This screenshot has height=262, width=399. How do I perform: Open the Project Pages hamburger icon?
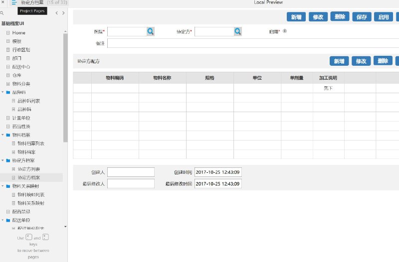[x=14, y=3]
